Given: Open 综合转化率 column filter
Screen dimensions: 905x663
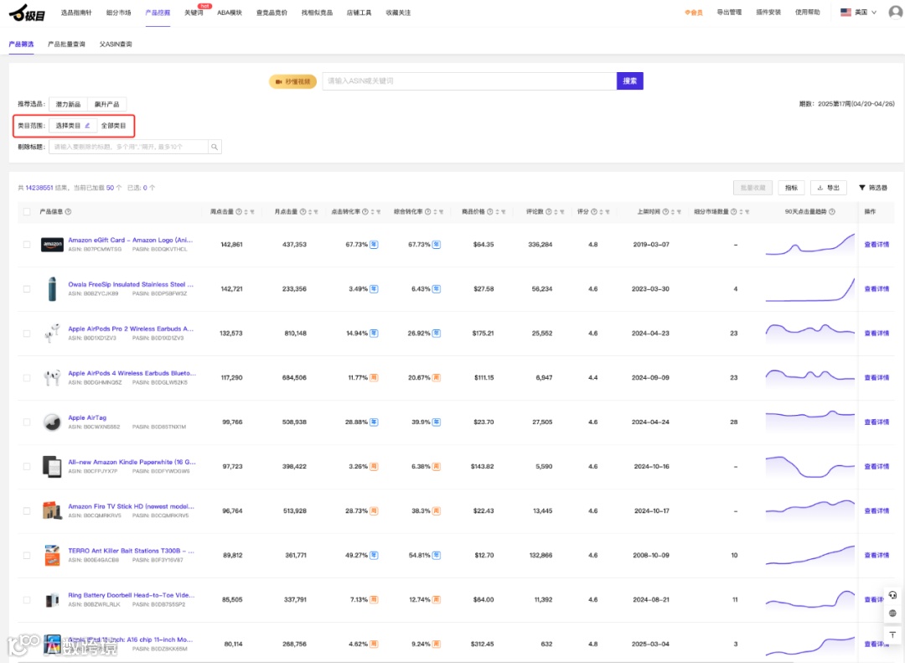Looking at the screenshot, I should point(441,212).
